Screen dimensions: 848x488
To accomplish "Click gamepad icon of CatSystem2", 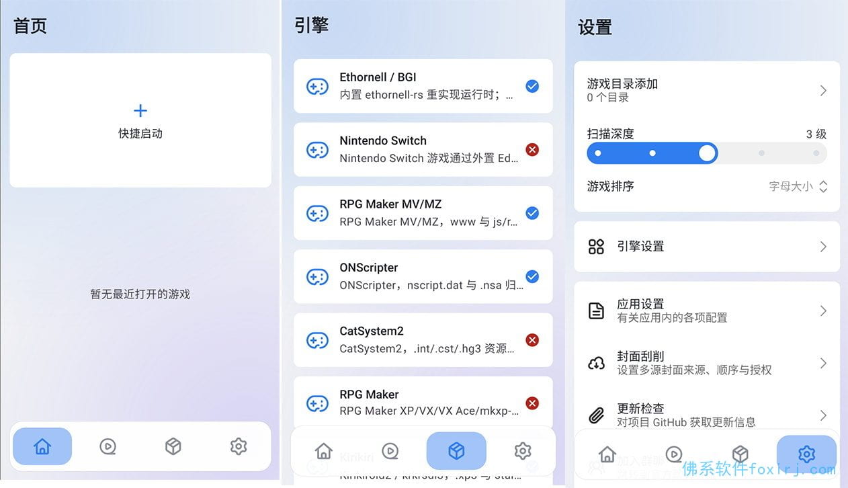I will [x=317, y=340].
